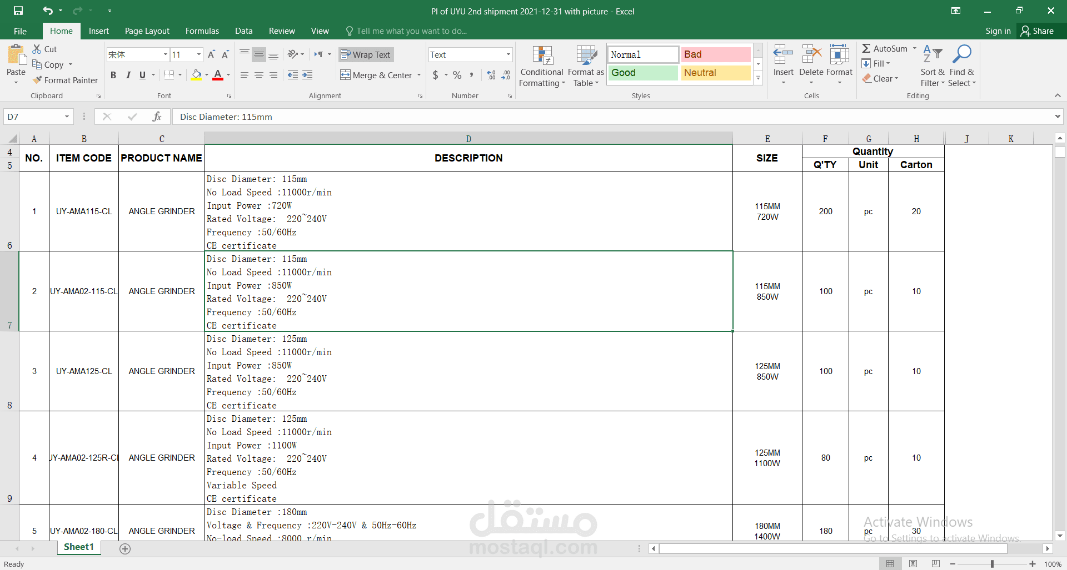Viewport: 1067px width, 570px height.
Task: Decrease font size with smaller A icon
Action: [x=225, y=54]
